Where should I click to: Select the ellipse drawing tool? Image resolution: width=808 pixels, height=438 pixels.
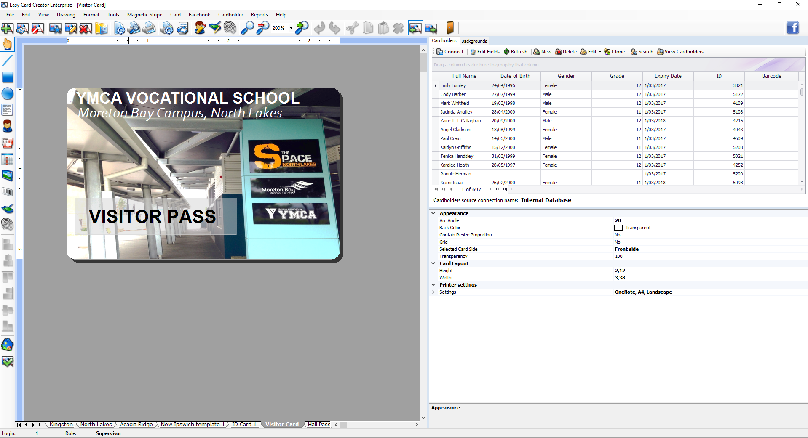tap(8, 94)
